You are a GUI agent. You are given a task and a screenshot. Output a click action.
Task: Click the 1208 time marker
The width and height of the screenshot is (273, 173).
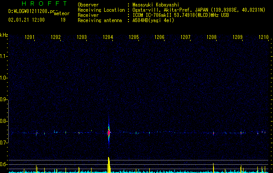click(x=211, y=38)
